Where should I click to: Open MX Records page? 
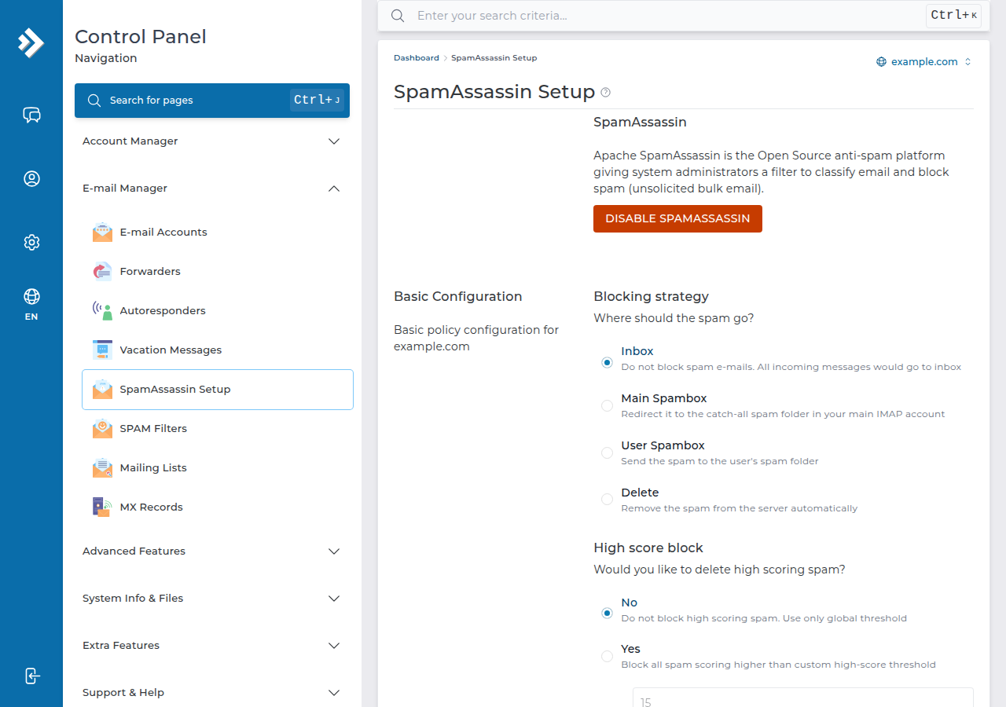point(218,507)
